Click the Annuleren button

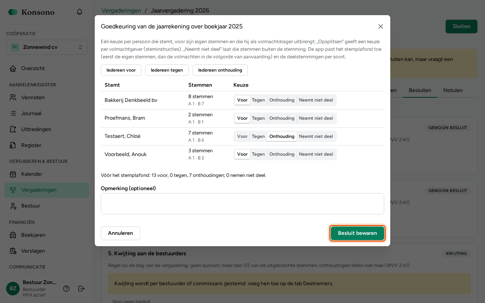[x=120, y=233]
